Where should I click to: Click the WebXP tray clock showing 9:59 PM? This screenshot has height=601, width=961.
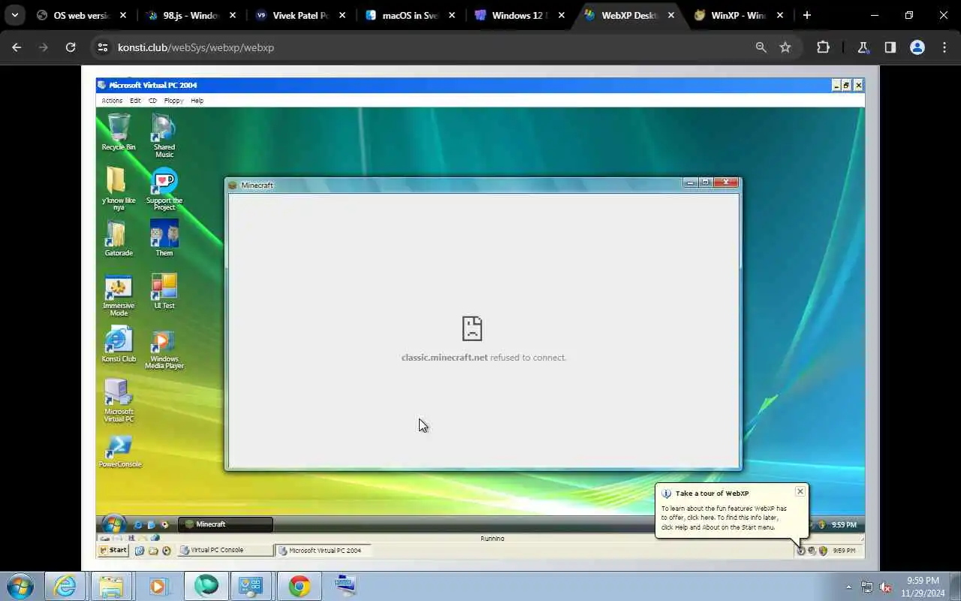(x=844, y=551)
